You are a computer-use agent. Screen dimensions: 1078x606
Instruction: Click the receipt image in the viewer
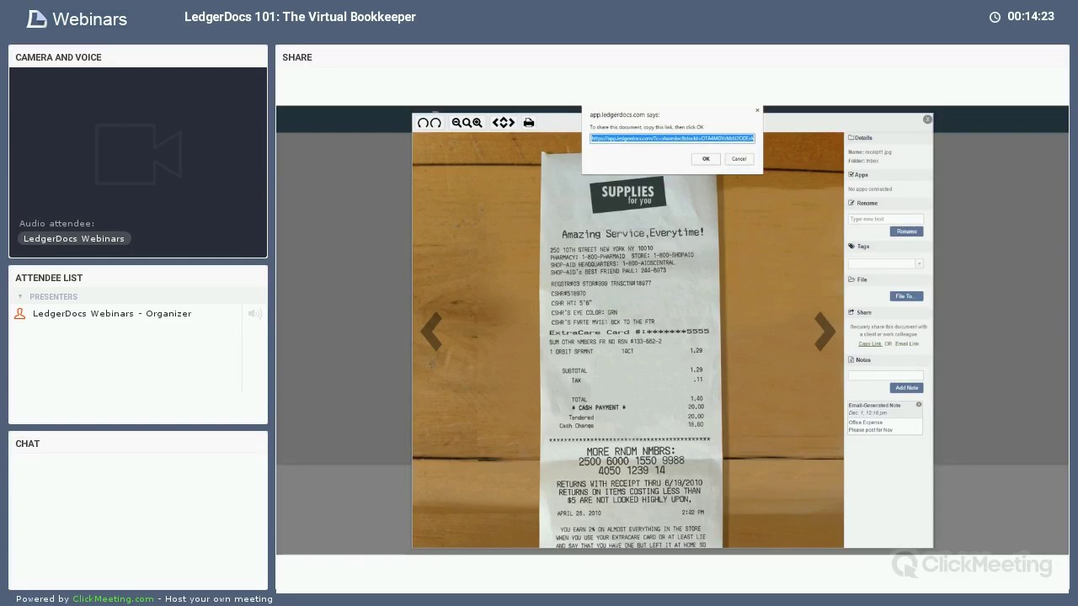pyautogui.click(x=627, y=339)
